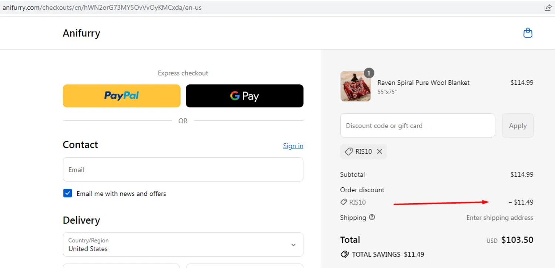555x268 pixels.
Task: Click the Total Savings tag icon
Action: pyautogui.click(x=344, y=254)
